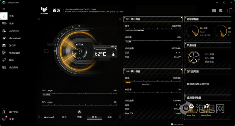Select the Windows® operating mode
This screenshot has height=126, width=235.
[x=49, y=117]
